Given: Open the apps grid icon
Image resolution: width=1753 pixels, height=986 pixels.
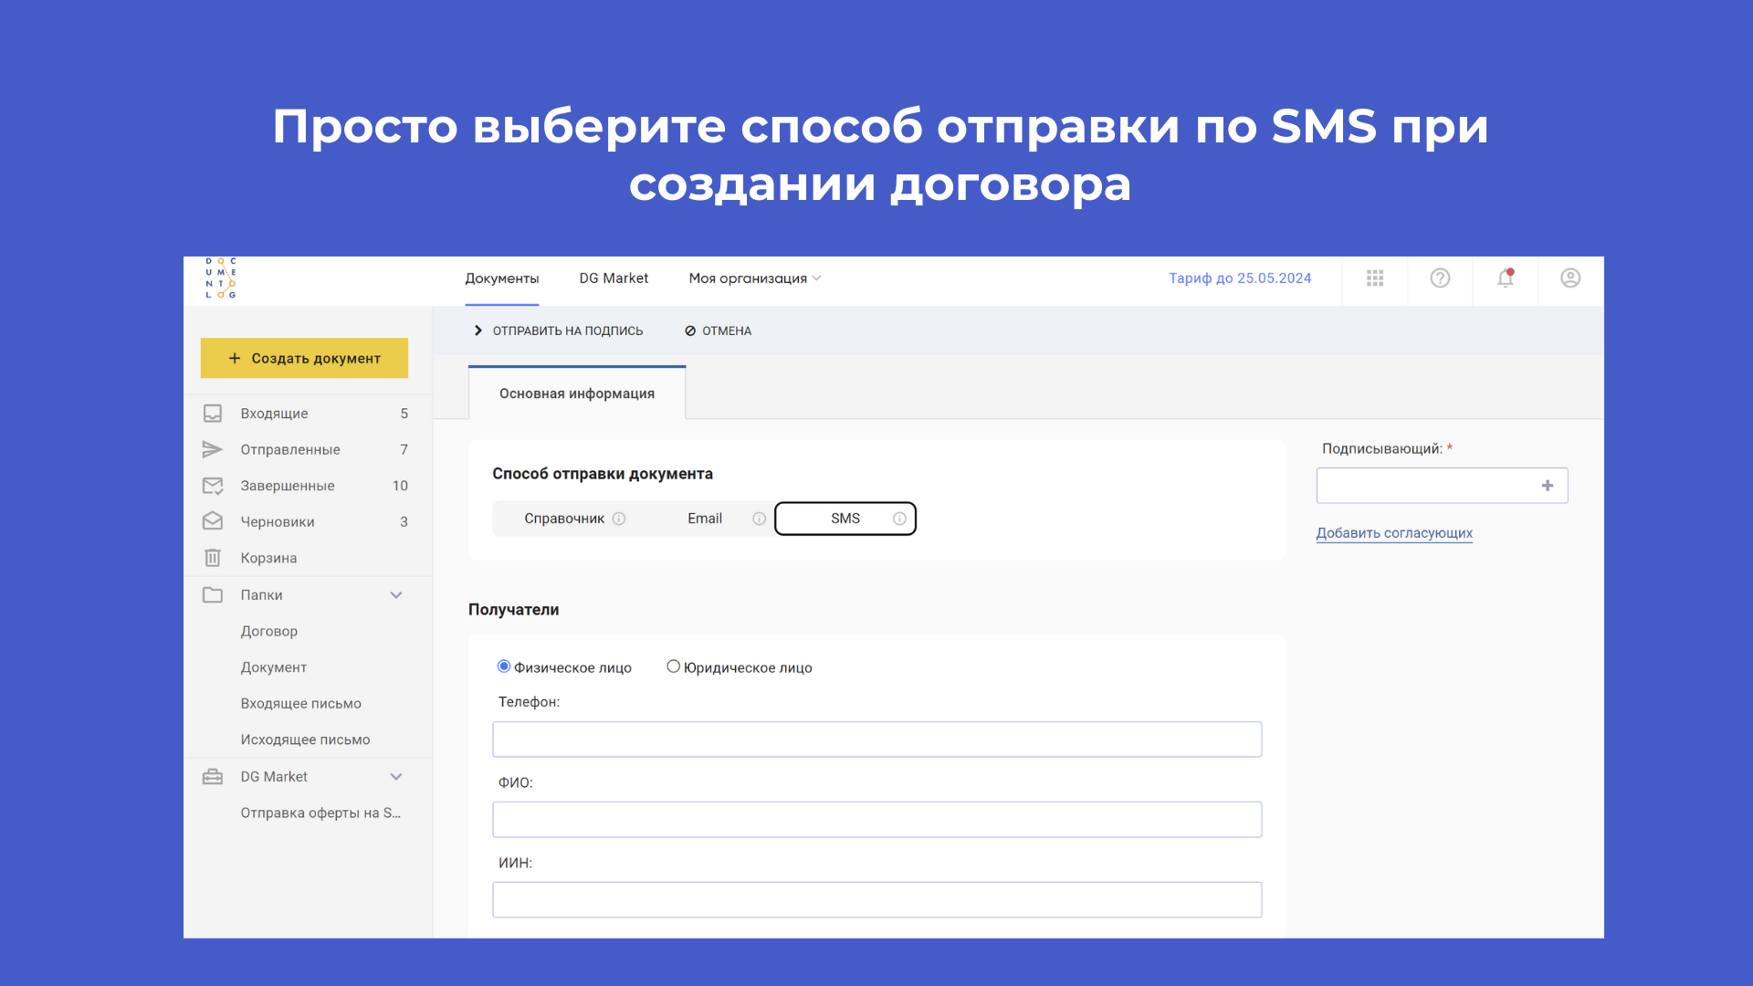Looking at the screenshot, I should (1375, 278).
